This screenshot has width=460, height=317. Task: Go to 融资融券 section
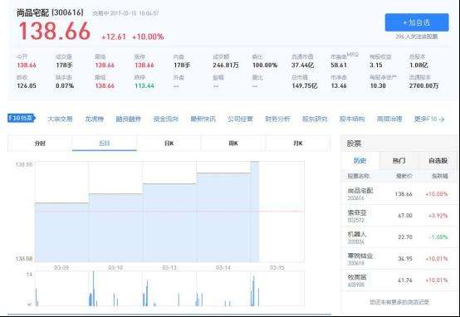tap(128, 119)
